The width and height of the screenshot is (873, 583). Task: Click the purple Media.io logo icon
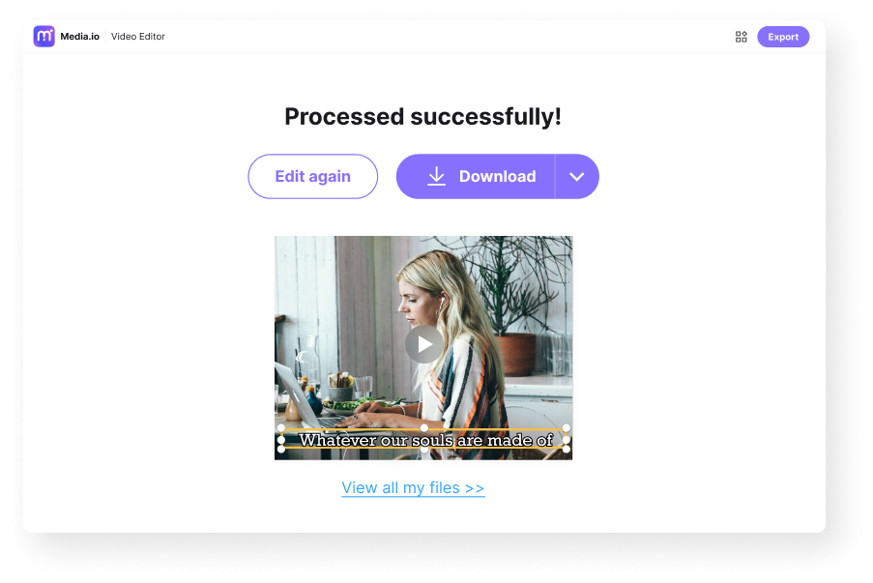point(44,37)
